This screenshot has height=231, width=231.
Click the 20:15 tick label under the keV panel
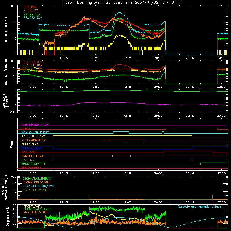[x=190, y=58]
